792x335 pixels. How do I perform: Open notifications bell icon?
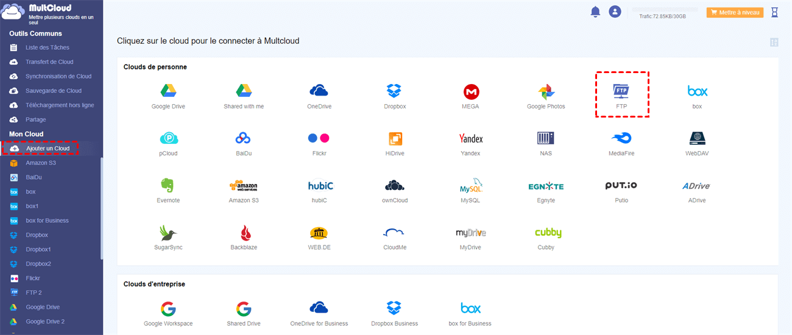point(595,12)
